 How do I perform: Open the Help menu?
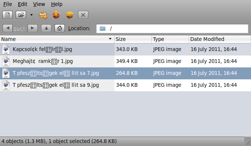57,4
